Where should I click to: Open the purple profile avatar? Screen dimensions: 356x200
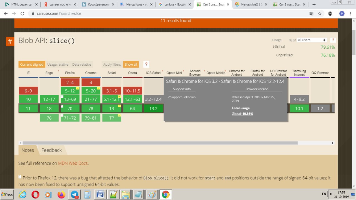342,13
